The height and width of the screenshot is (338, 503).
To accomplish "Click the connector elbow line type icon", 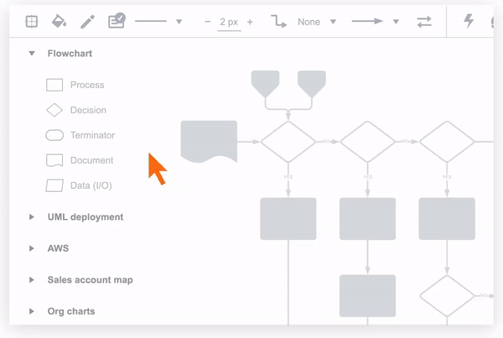I will pos(278,22).
